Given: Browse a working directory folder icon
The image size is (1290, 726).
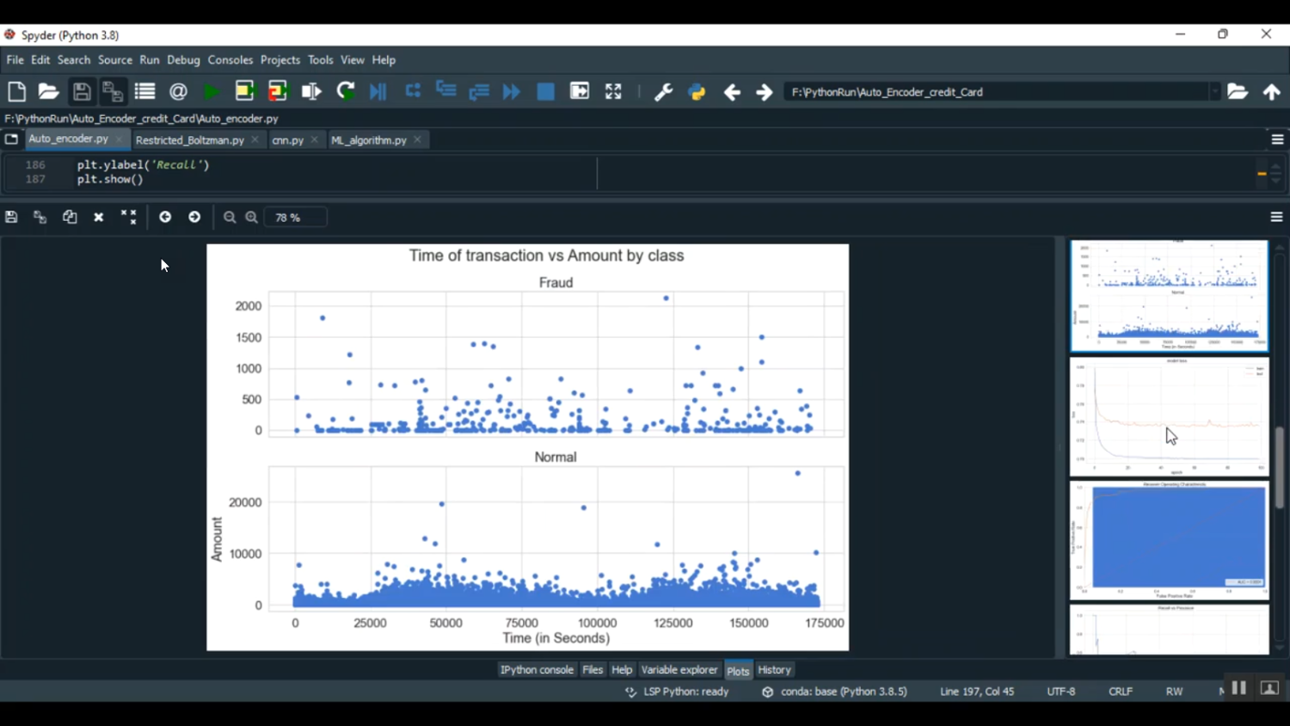Looking at the screenshot, I should (1237, 92).
